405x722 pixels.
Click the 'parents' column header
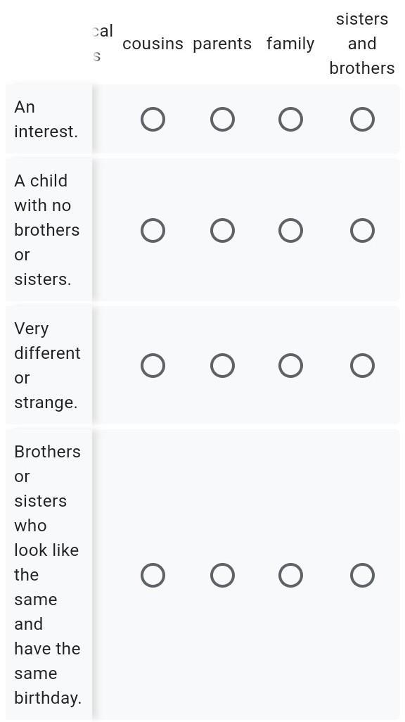tap(222, 44)
